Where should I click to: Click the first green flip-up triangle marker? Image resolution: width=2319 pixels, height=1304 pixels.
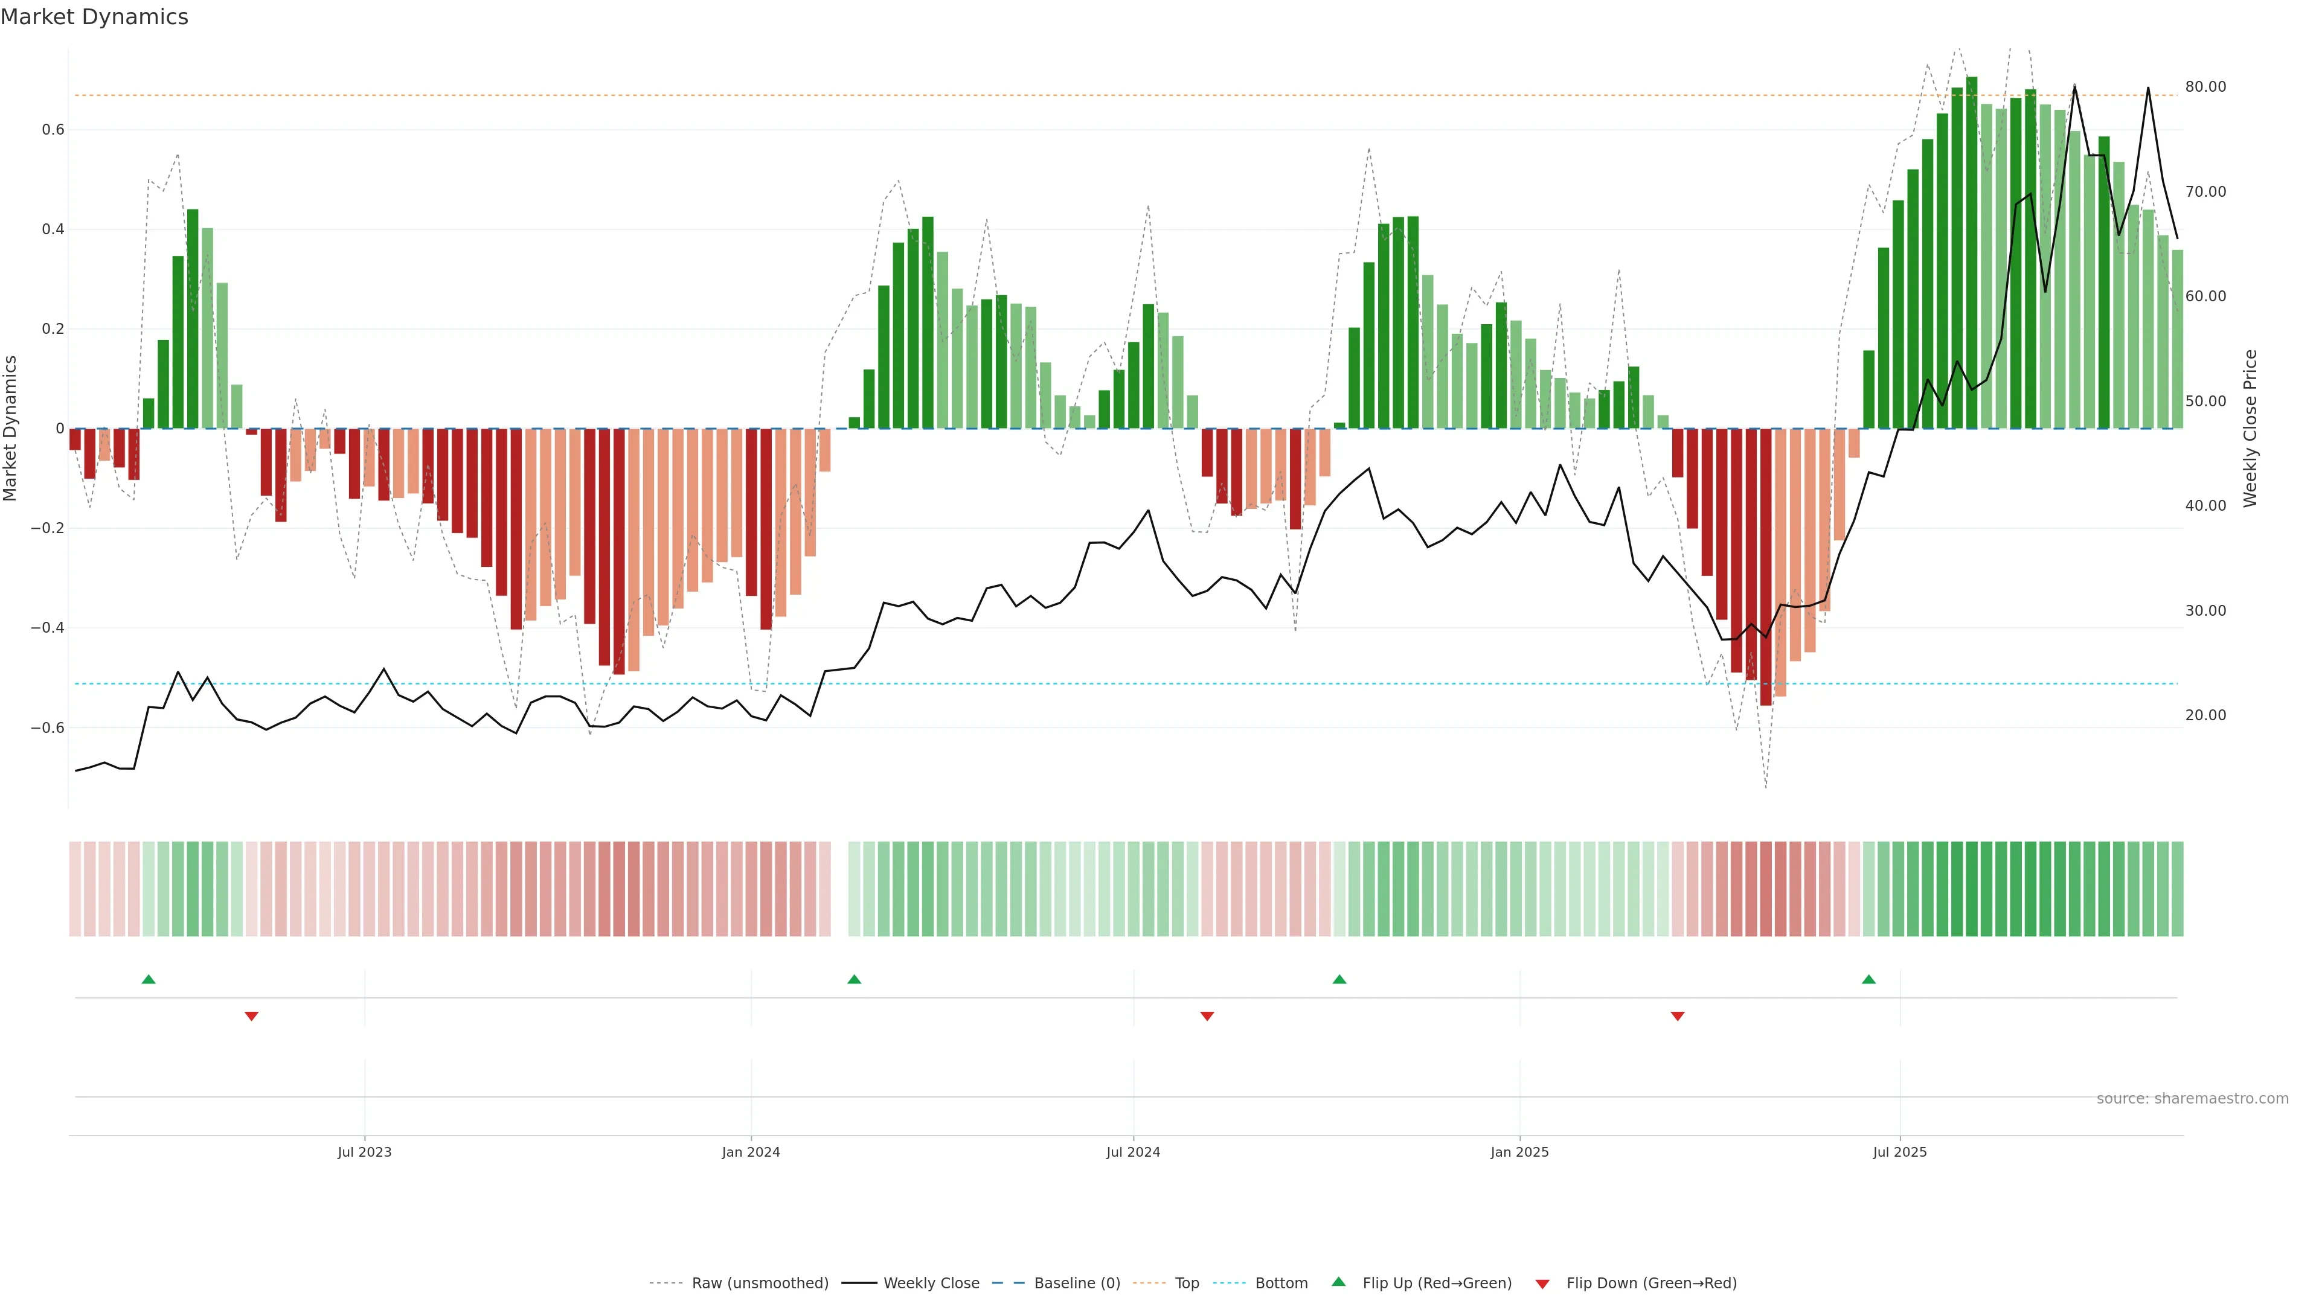click(x=149, y=979)
